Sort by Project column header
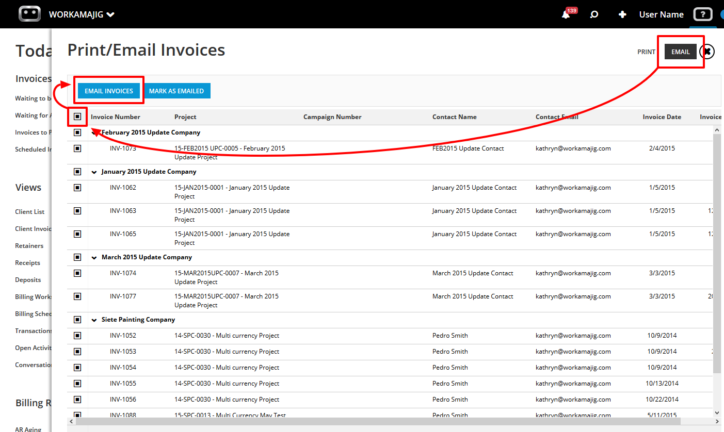The width and height of the screenshot is (724, 432). (x=185, y=117)
